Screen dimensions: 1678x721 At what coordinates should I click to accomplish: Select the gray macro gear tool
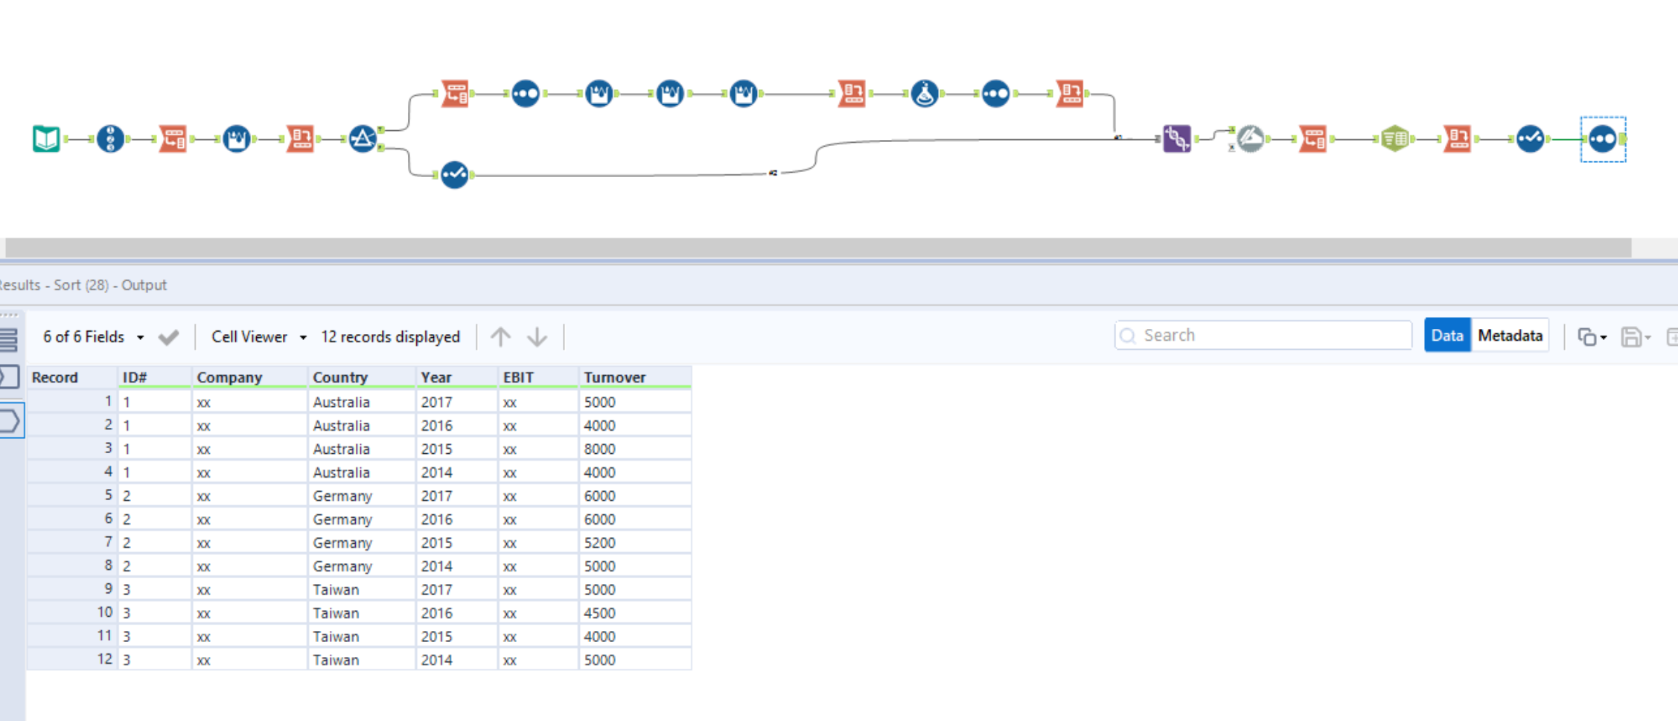coord(1251,139)
